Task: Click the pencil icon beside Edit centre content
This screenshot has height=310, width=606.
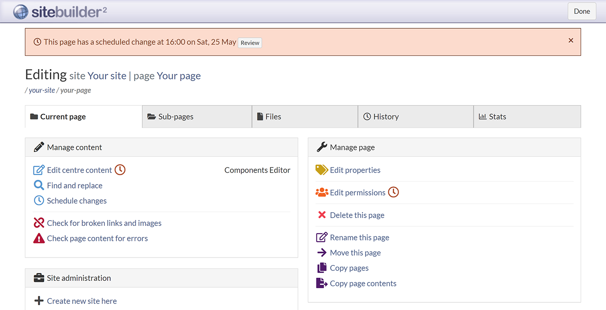Action: (x=39, y=170)
